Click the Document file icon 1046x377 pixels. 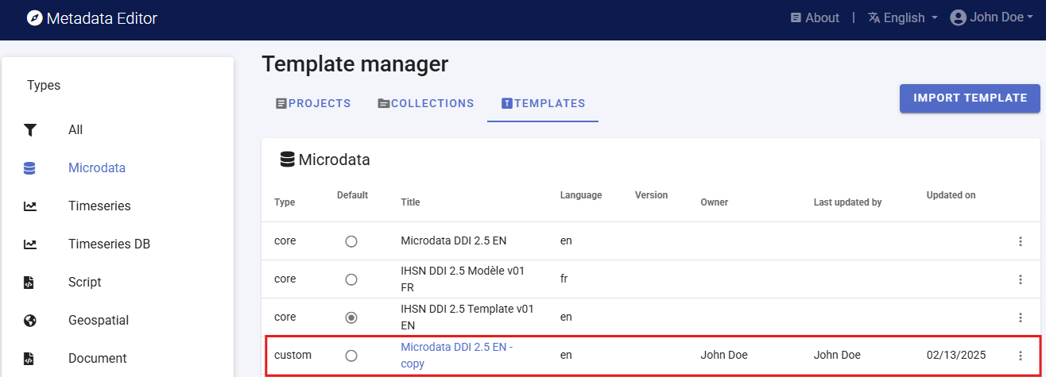pyautogui.click(x=30, y=359)
